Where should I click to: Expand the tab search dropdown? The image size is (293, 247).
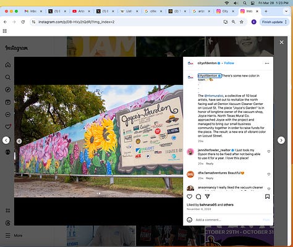[x=286, y=11]
